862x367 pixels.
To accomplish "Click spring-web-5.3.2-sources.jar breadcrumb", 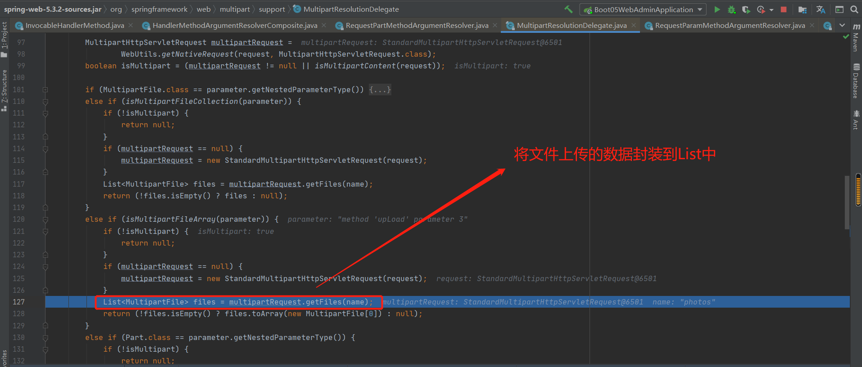I will (x=53, y=9).
